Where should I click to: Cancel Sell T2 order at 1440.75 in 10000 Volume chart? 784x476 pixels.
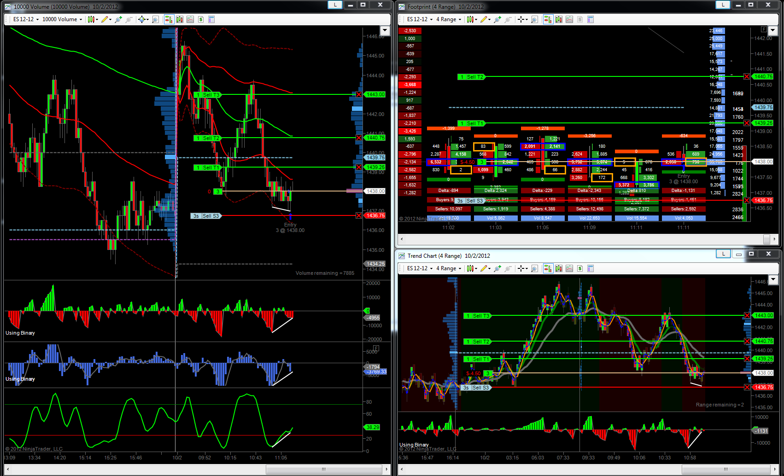(x=359, y=138)
